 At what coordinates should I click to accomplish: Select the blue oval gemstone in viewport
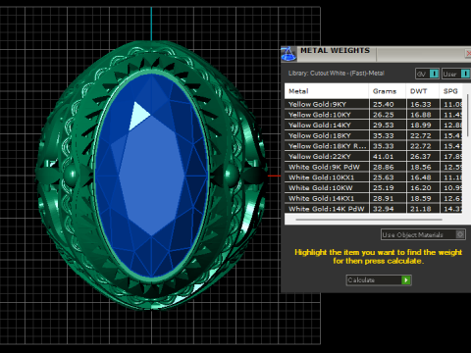(151, 176)
